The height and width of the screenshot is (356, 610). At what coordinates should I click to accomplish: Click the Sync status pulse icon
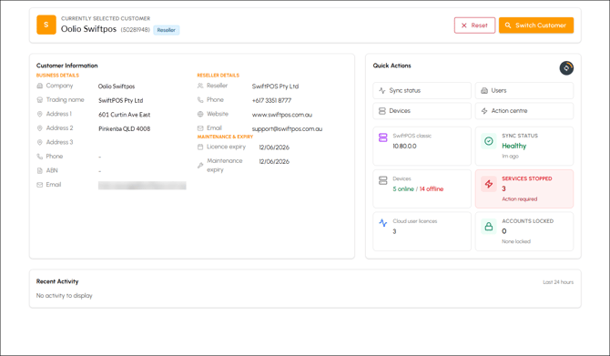(382, 90)
